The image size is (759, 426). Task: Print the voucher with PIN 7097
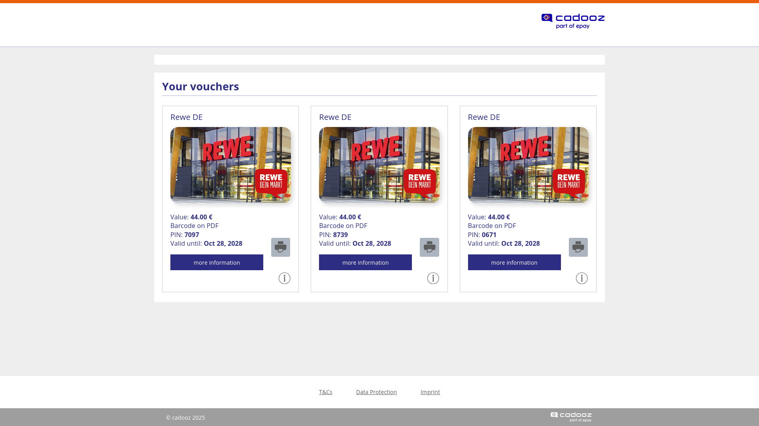[x=281, y=247]
